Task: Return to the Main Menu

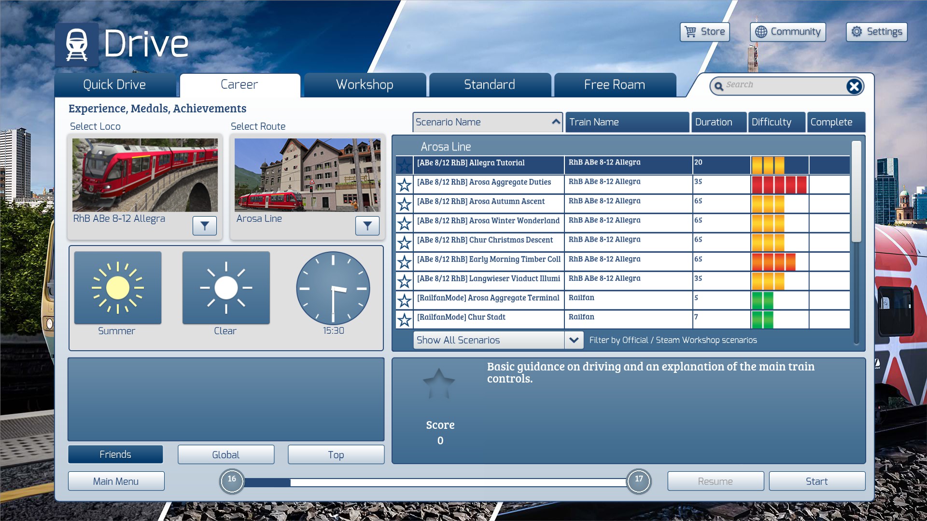Action: (116, 481)
